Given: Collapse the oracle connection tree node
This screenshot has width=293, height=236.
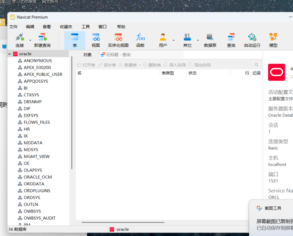Looking at the screenshot, I should point(9,54).
